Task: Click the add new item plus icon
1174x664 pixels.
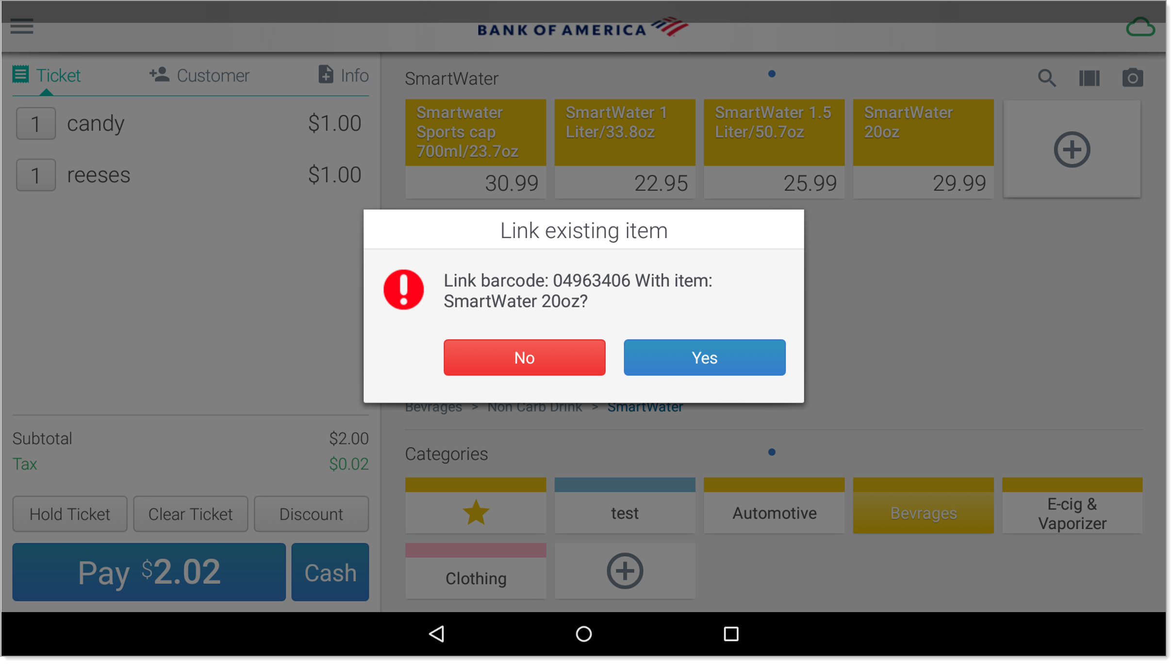Action: tap(1073, 149)
